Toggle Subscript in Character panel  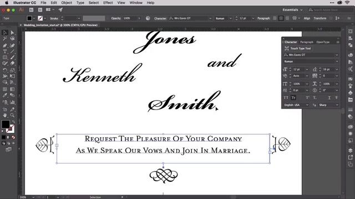[x=315, y=98]
